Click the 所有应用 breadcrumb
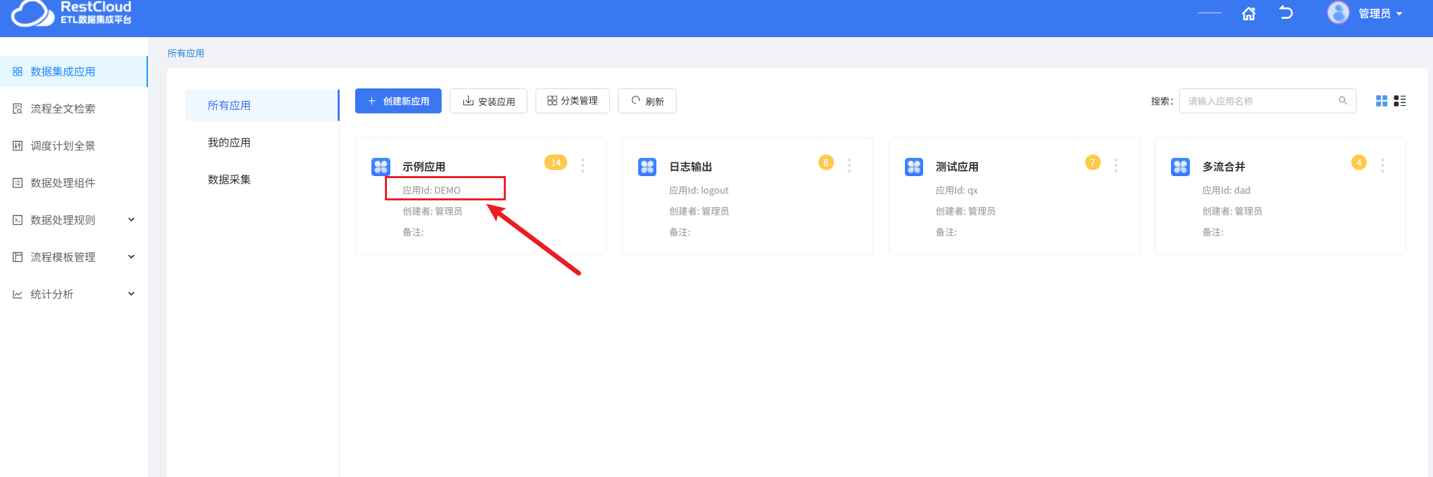1433x477 pixels. coord(186,53)
